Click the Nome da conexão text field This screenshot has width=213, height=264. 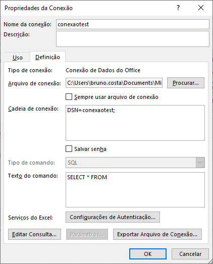click(x=133, y=24)
